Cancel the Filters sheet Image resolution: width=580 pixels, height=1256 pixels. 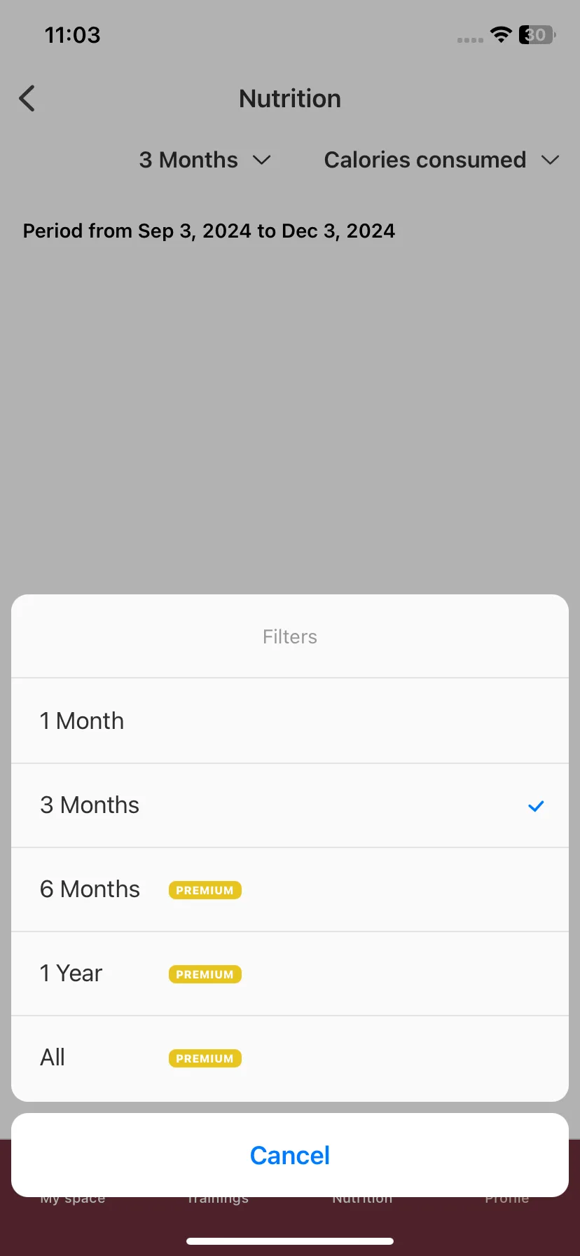[290, 1155]
